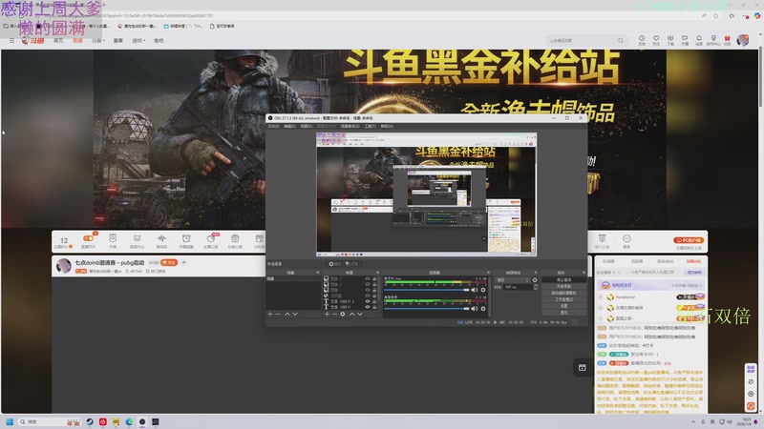The width and height of the screenshot is (764, 429).
Task: Go to Douyu 赛事 events tab
Action: 117,40
